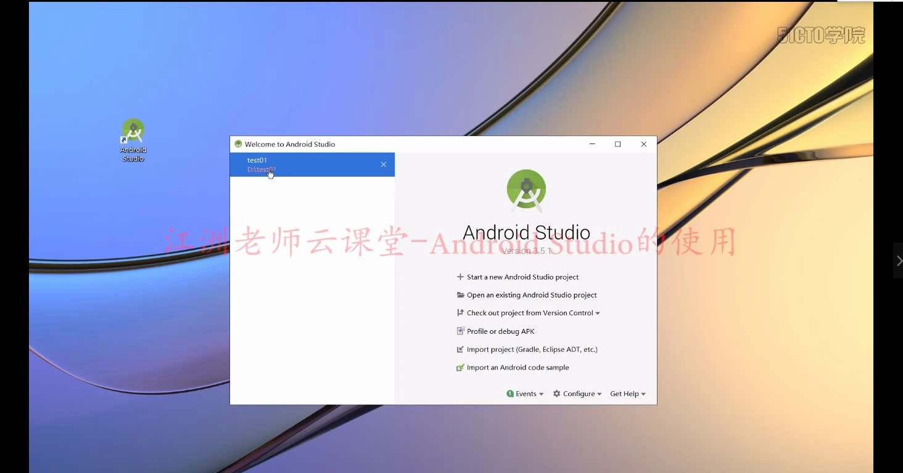Open the Get Help menu
The width and height of the screenshot is (903, 473).
pyautogui.click(x=628, y=394)
